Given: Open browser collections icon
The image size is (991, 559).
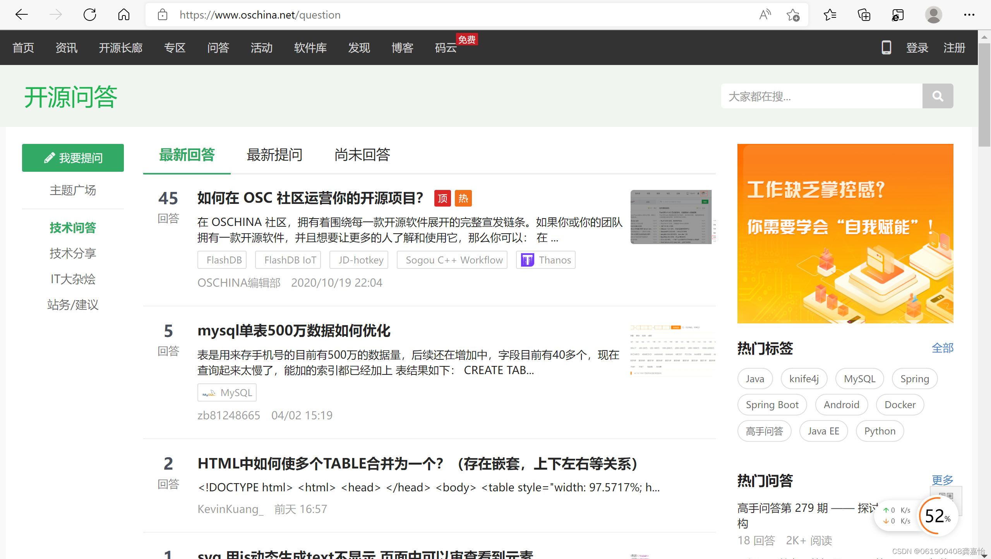Looking at the screenshot, I should [x=864, y=15].
